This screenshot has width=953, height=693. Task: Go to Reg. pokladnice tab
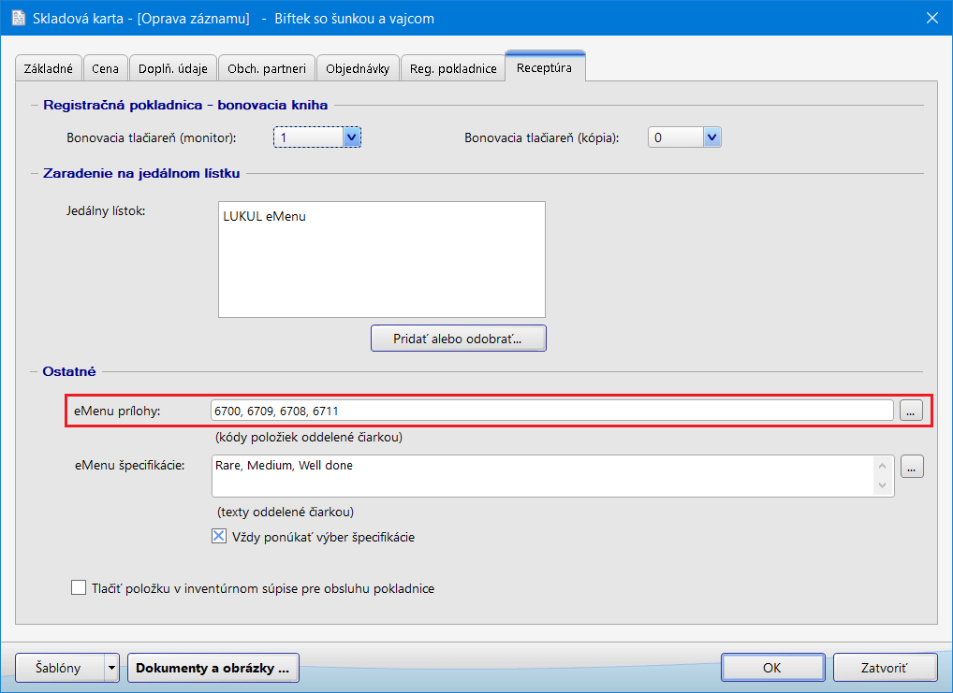[x=453, y=68]
